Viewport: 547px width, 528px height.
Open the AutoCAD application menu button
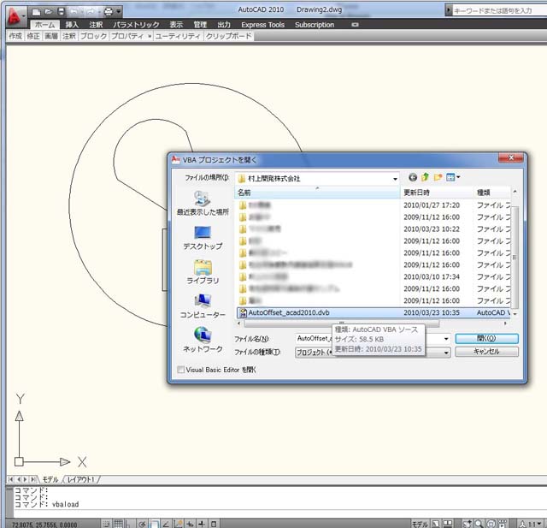click(x=15, y=17)
